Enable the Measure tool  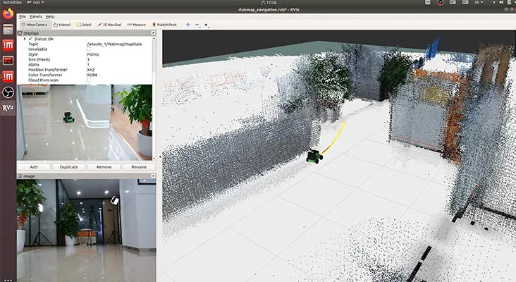coord(136,25)
